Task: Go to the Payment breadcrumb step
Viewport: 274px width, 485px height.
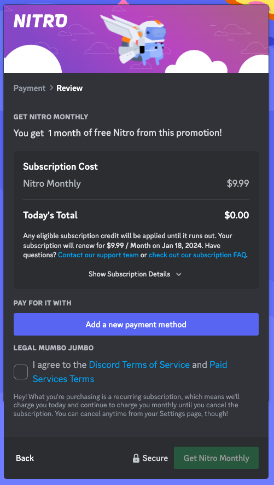Action: click(x=30, y=88)
